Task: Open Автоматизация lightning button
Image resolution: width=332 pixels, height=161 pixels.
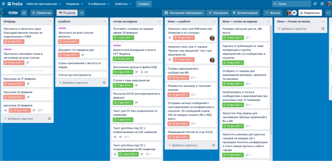Action: 245,13
